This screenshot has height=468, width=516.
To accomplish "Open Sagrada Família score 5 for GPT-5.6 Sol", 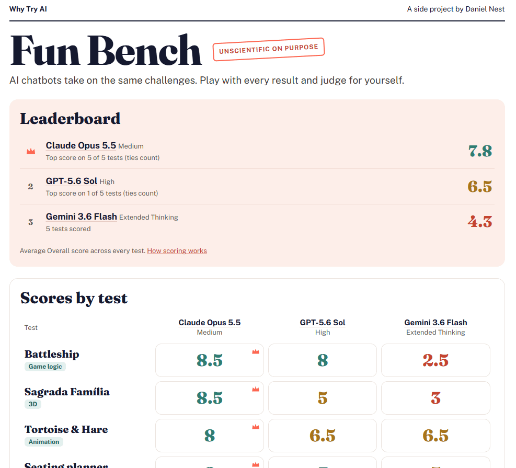I will tap(322, 398).
